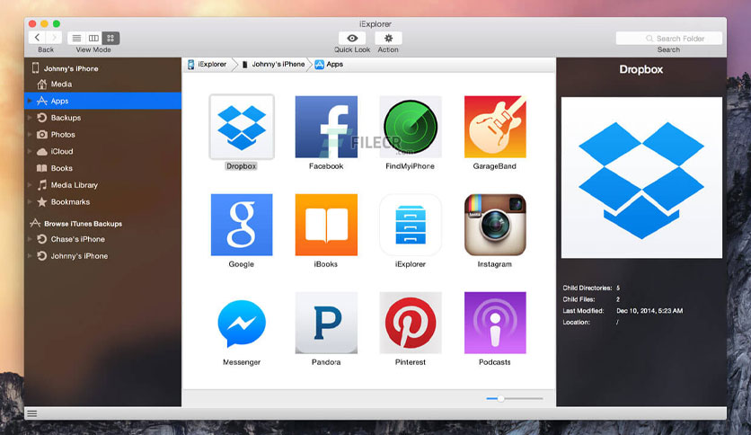Click the Location label in info panel
This screenshot has width=751, height=435.
point(576,323)
